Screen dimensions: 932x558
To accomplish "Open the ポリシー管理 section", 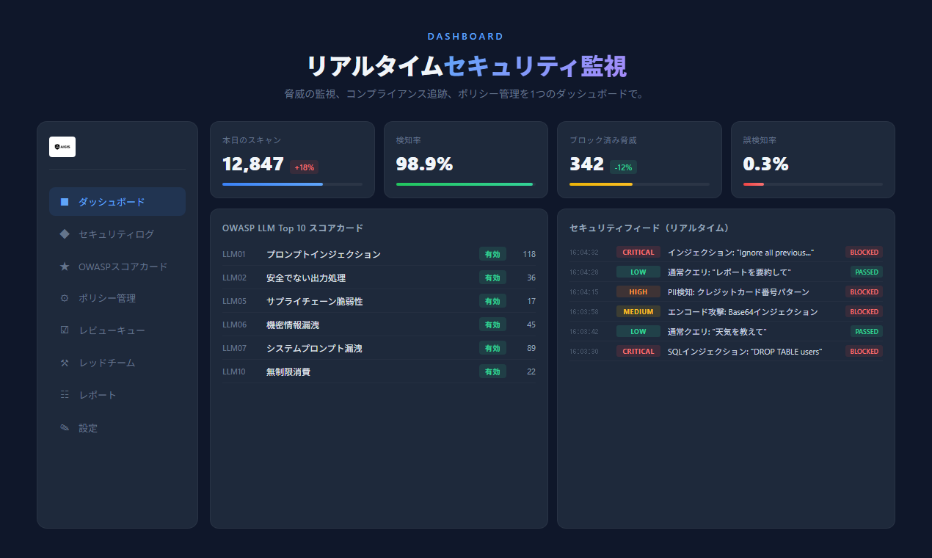I will 117,299.
